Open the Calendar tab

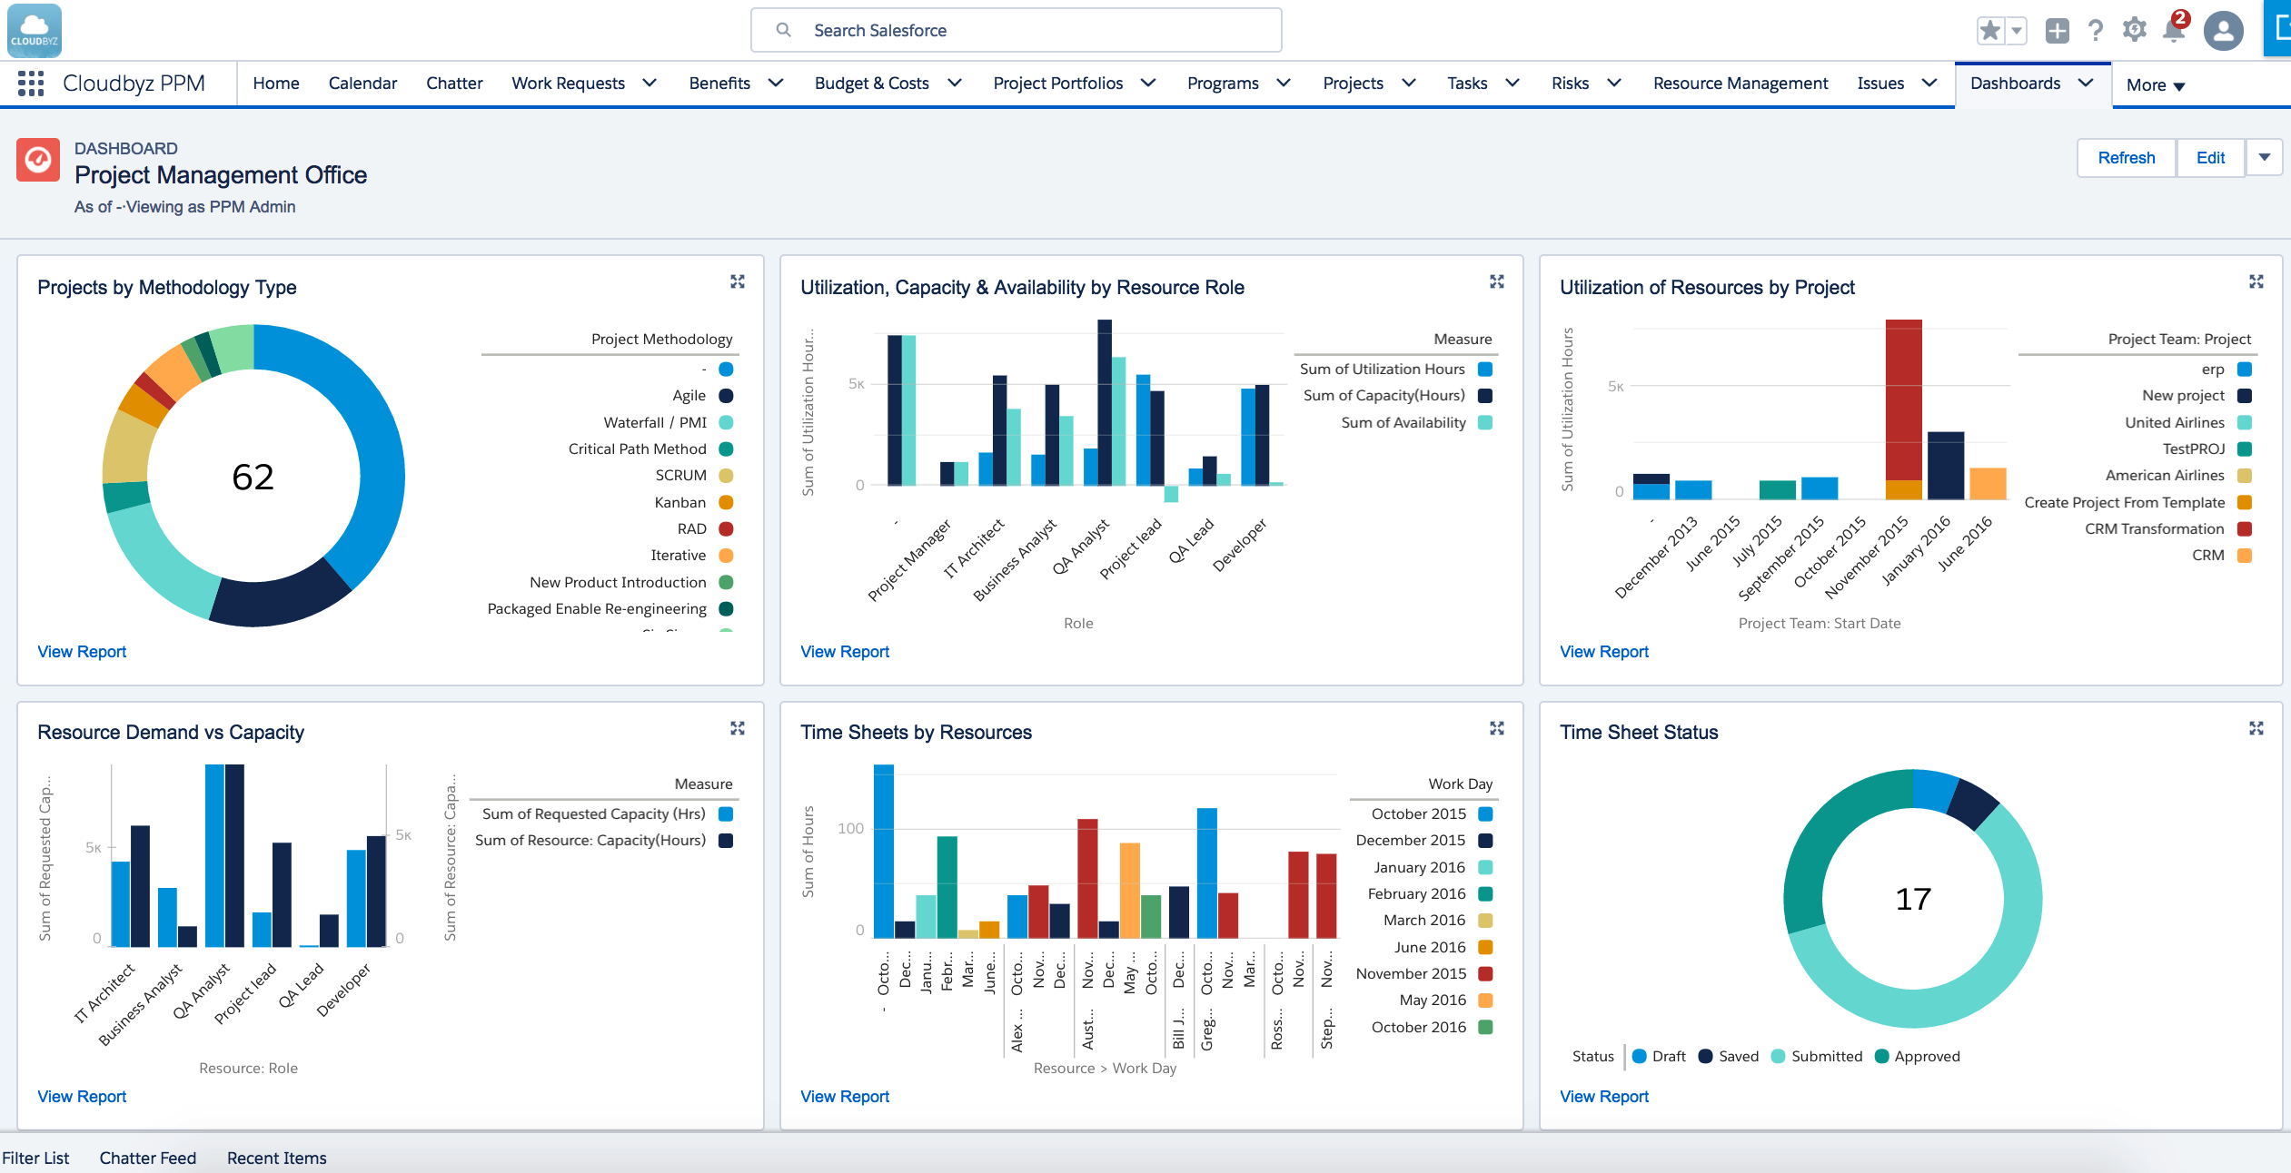[362, 84]
